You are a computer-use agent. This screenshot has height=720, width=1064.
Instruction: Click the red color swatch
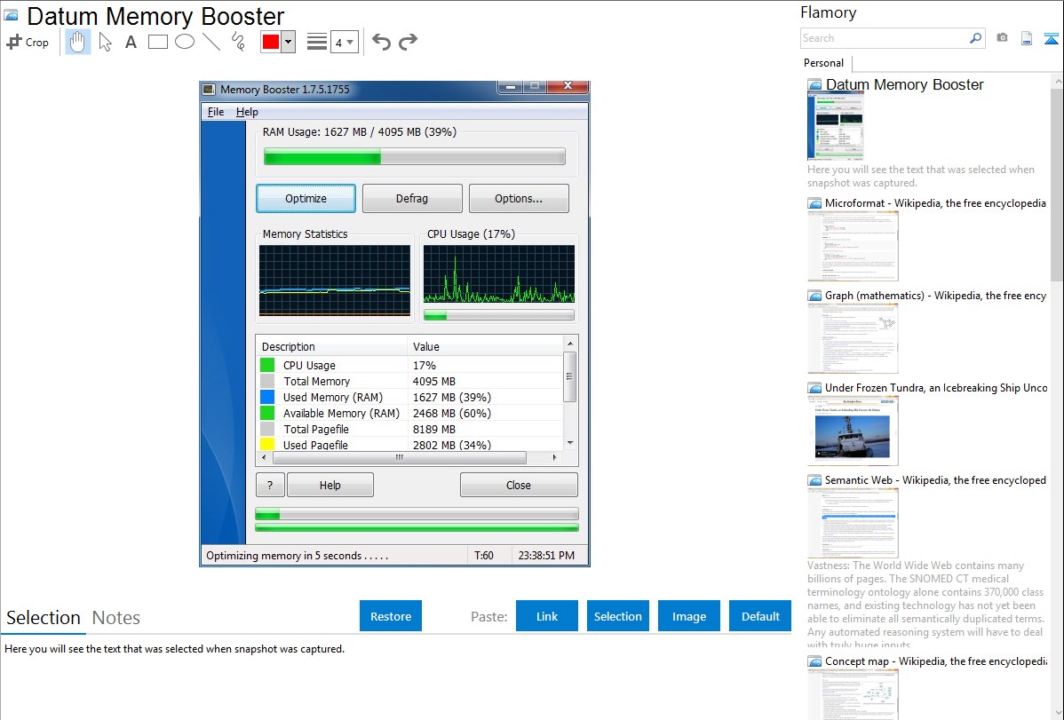click(x=271, y=42)
